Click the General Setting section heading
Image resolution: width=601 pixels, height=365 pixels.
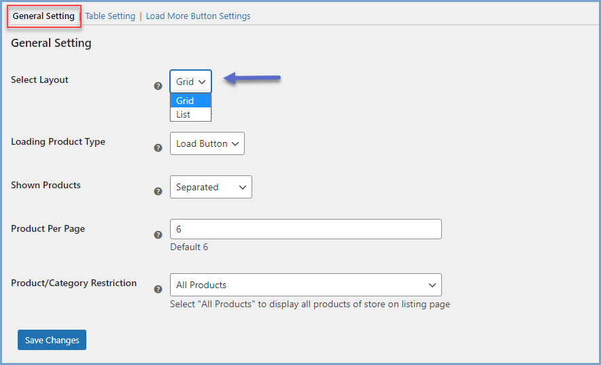51,44
